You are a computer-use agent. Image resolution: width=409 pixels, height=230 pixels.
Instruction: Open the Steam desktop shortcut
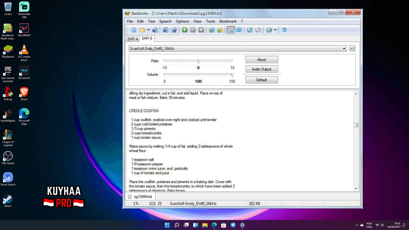click(8, 201)
